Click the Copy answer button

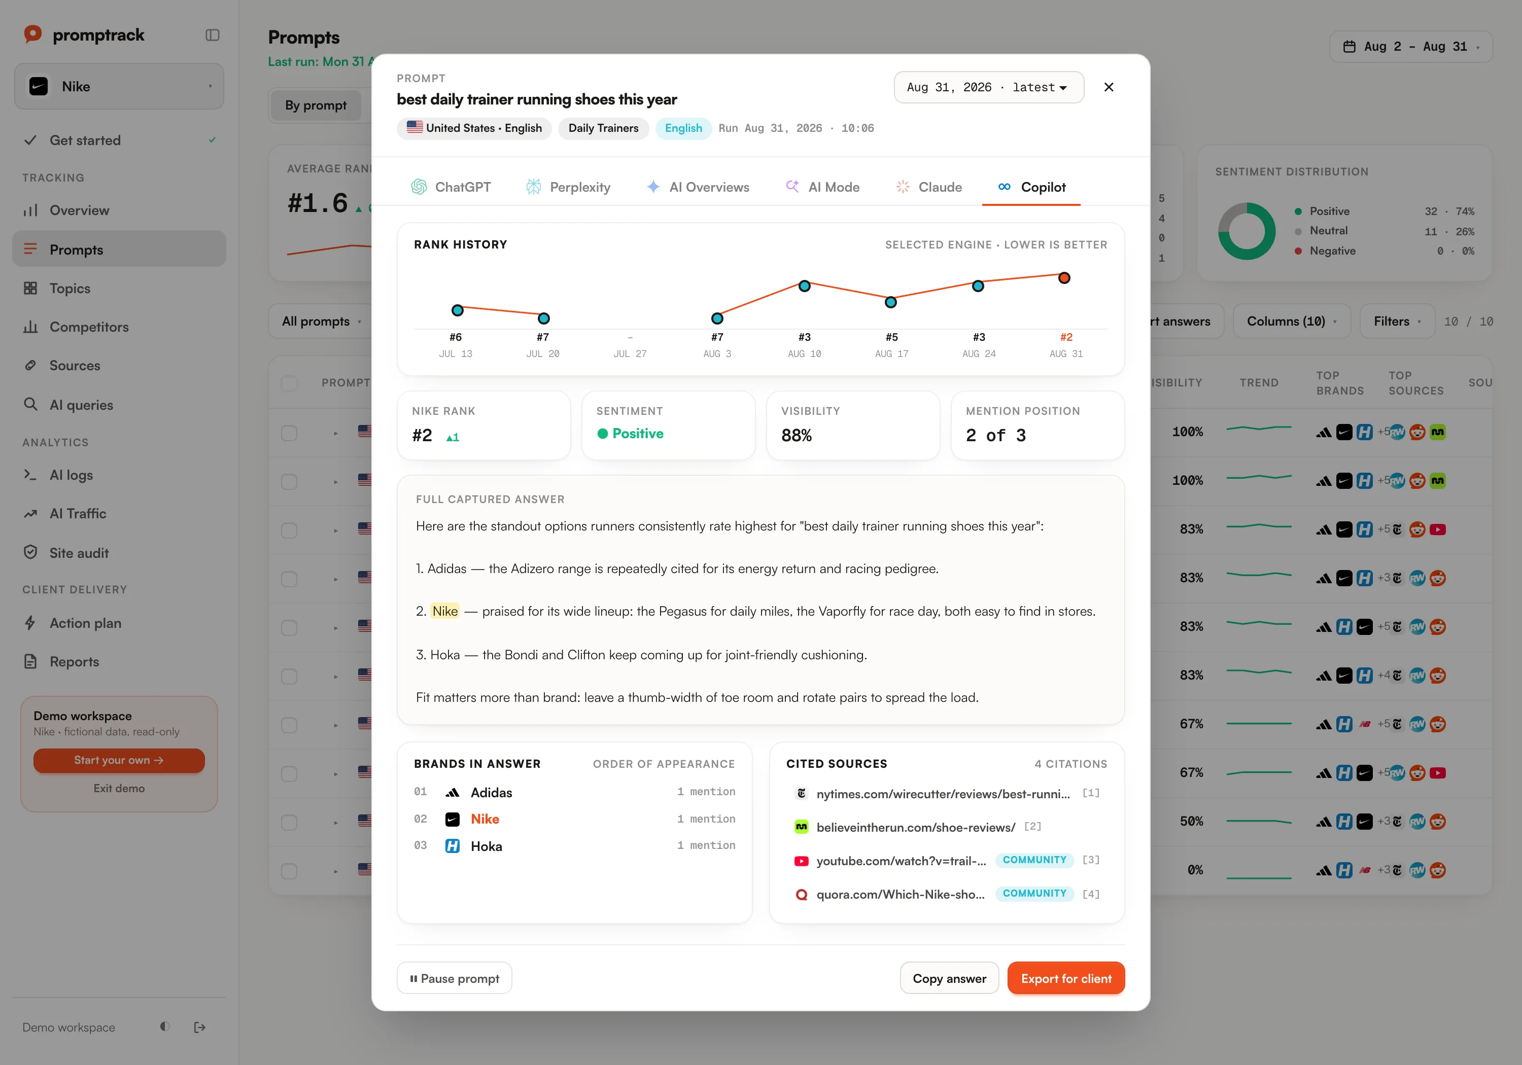point(949,978)
